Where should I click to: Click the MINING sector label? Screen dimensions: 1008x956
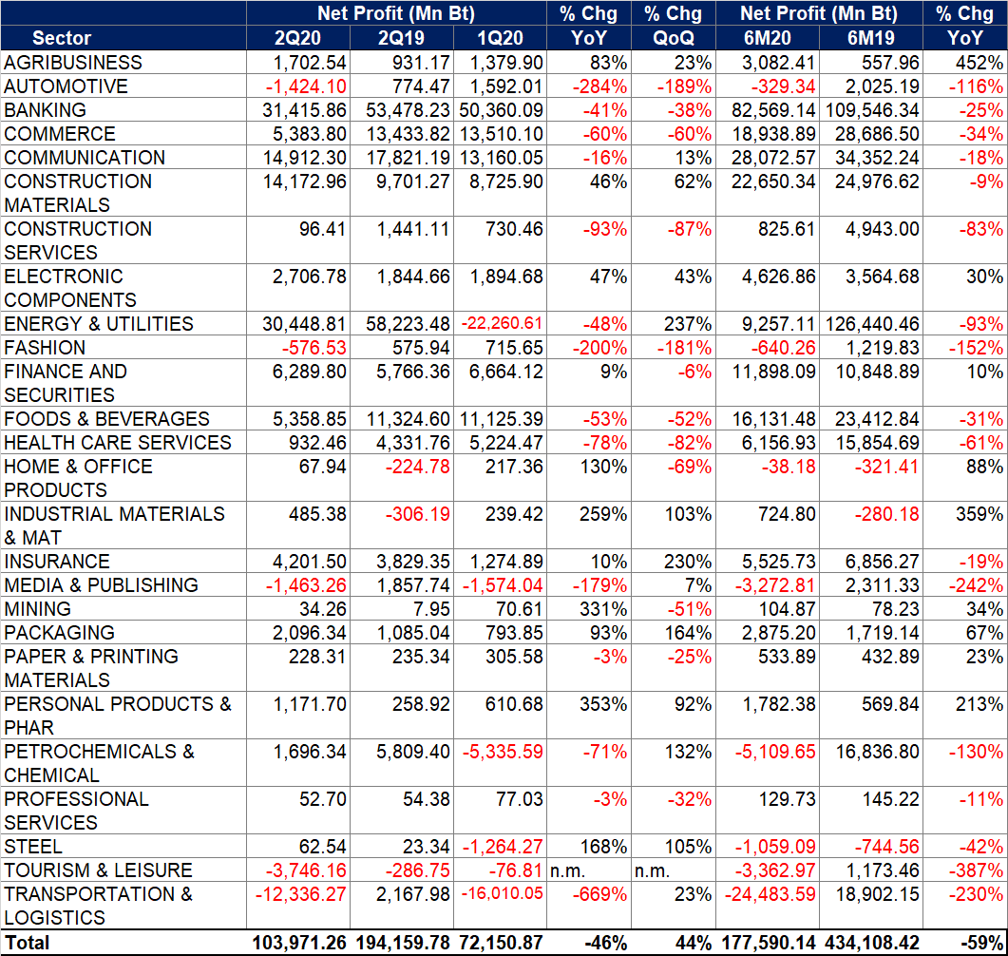38,609
